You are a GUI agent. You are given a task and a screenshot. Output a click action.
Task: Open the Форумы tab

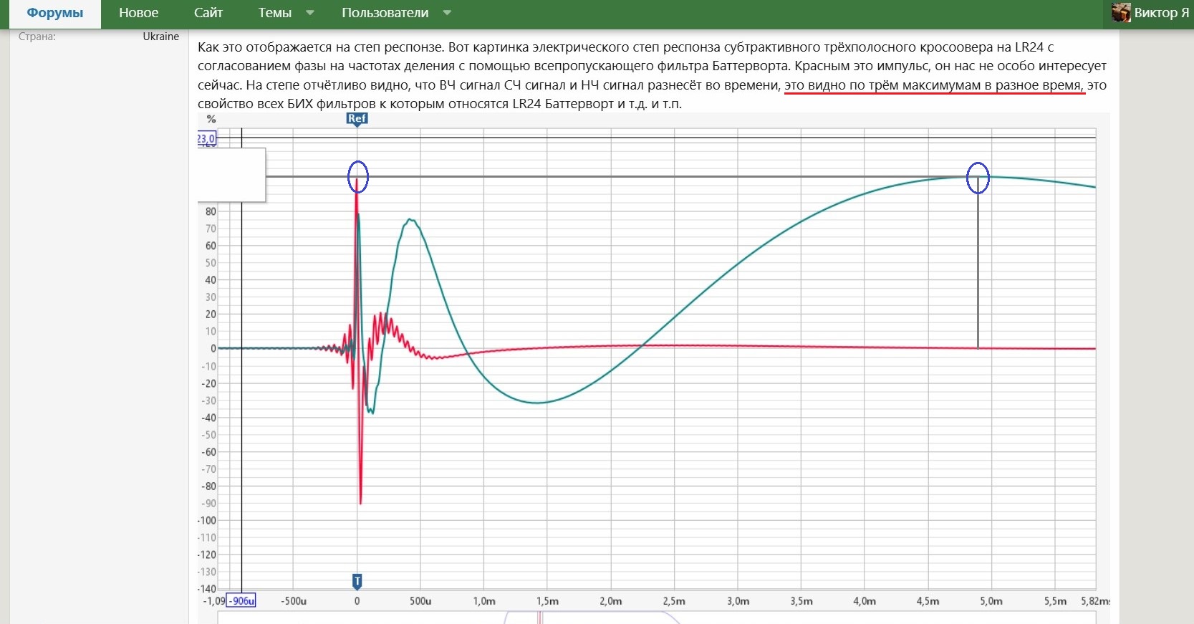[55, 14]
